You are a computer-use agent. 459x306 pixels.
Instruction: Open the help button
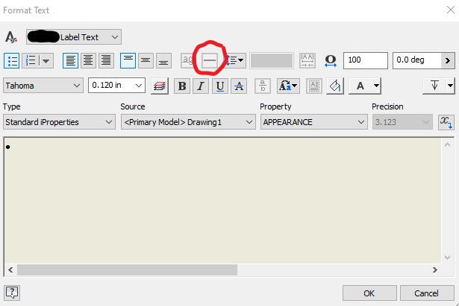(12, 293)
